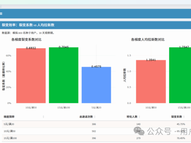Click x-axis label 15元/满100 in left chart
Screen dimensions: 191x143
[64, 108]
